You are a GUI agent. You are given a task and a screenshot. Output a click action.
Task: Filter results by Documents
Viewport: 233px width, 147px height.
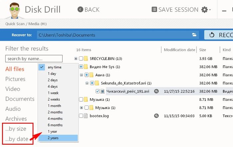[20, 99]
